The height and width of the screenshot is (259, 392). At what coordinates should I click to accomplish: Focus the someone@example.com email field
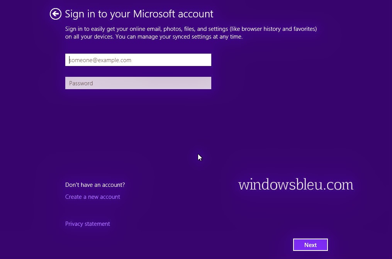[138, 60]
